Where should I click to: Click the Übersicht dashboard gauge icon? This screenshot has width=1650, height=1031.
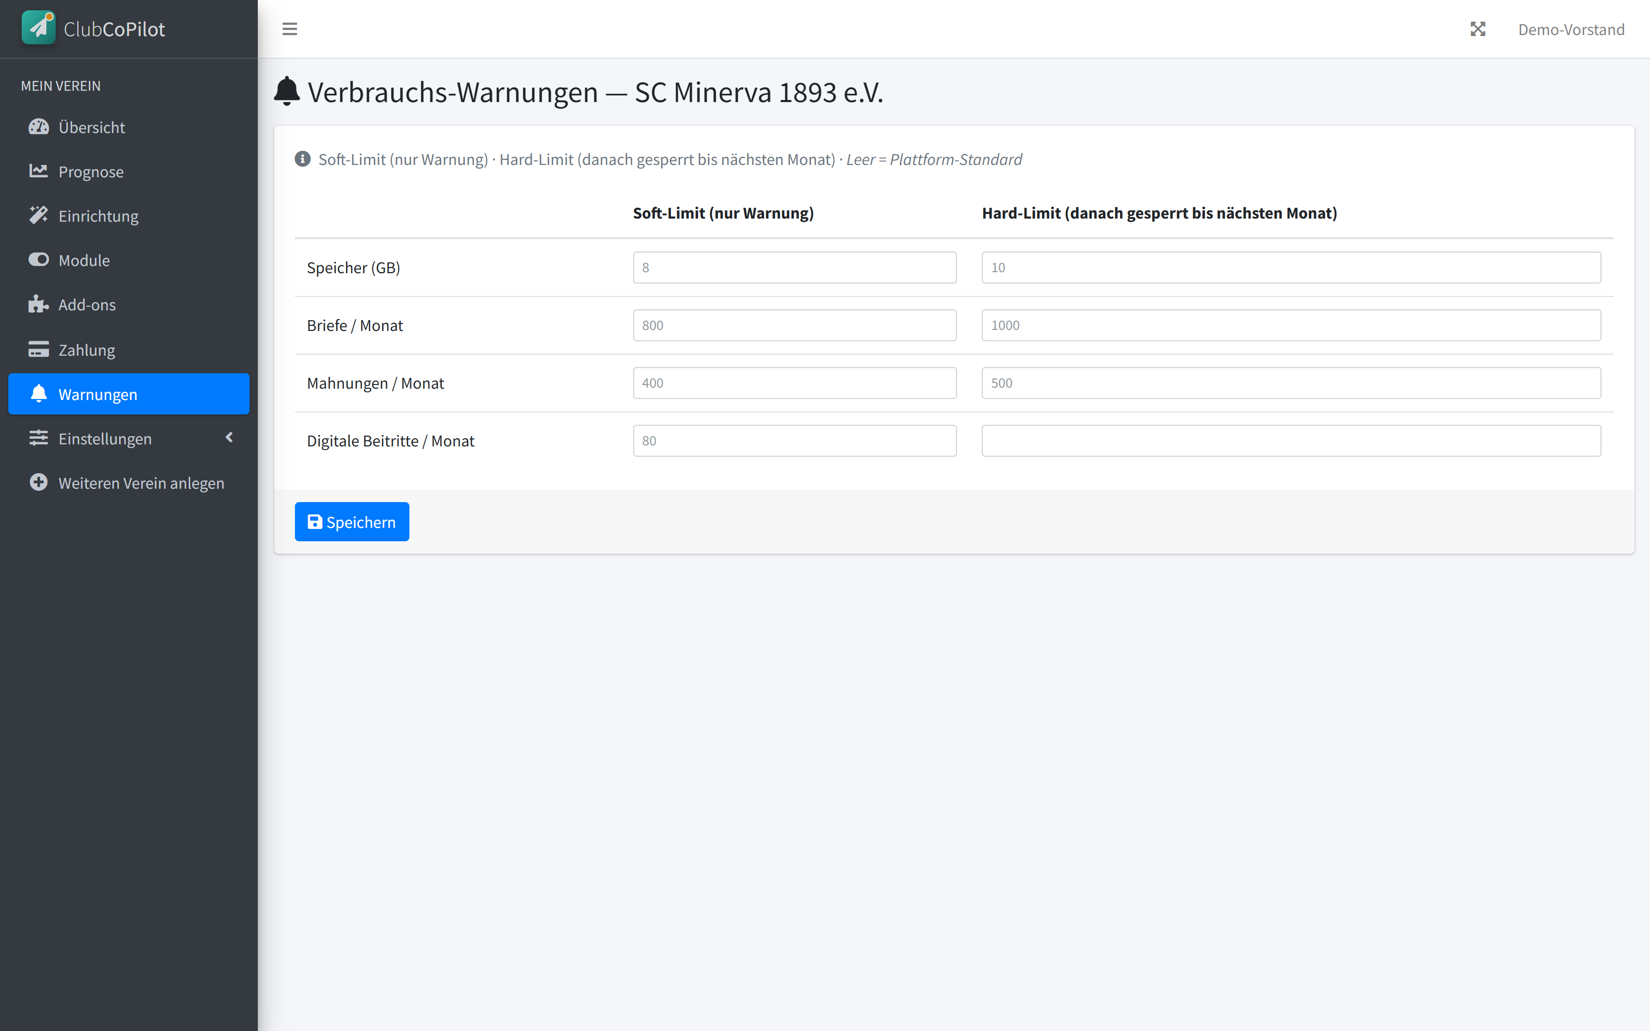tap(39, 127)
